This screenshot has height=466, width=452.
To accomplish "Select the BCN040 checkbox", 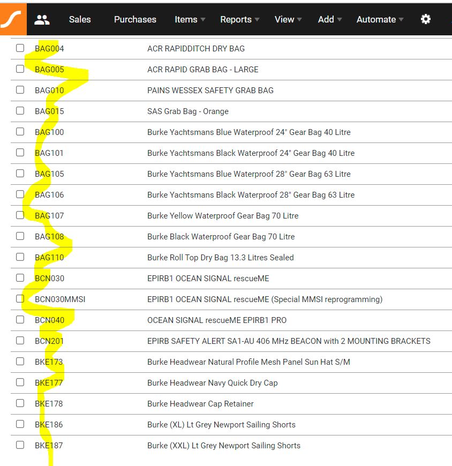I will pyautogui.click(x=20, y=319).
